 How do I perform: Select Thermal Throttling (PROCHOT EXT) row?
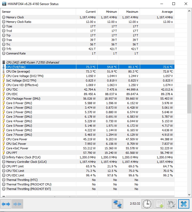click(x=87, y=189)
